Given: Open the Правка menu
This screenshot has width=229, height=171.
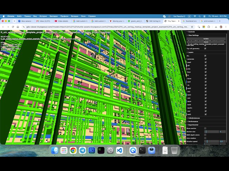Looking at the screenshot, I should [28, 16].
